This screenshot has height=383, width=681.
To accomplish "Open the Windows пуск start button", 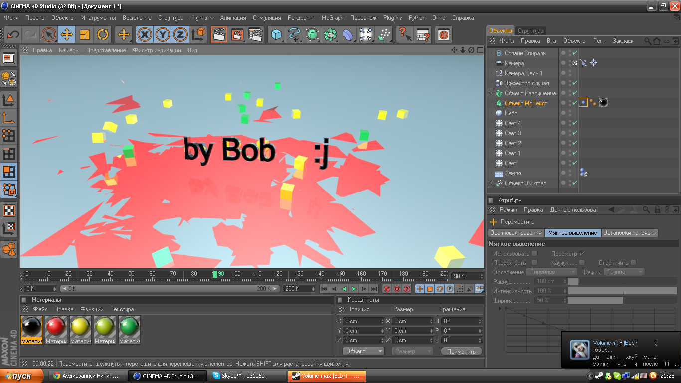I will tap(22, 376).
